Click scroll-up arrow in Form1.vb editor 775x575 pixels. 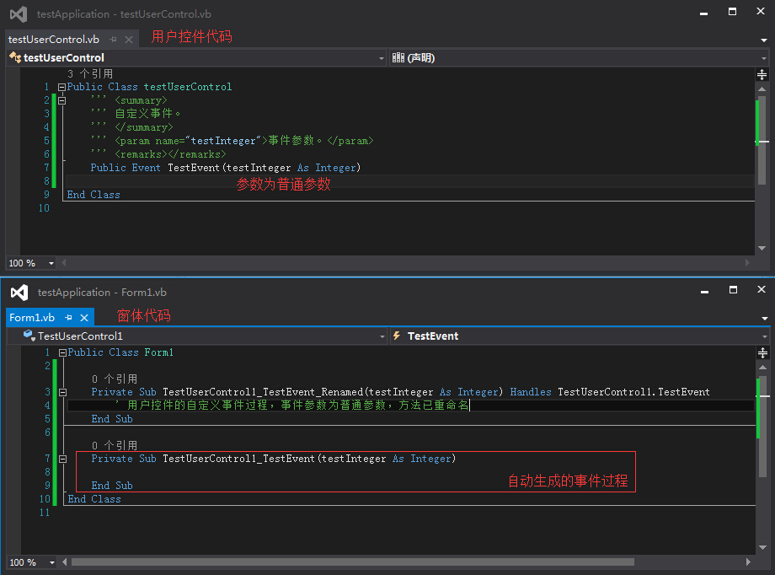pyautogui.click(x=762, y=367)
